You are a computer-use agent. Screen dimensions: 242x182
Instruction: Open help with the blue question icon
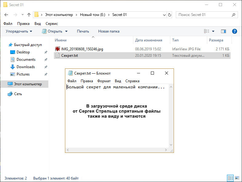pos(234,31)
